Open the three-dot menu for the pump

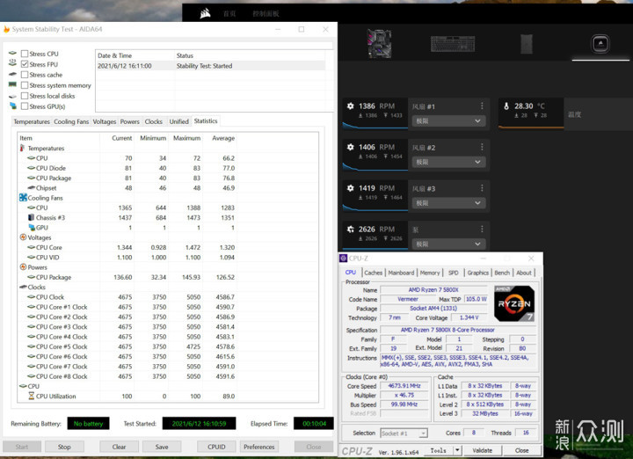pos(482,229)
